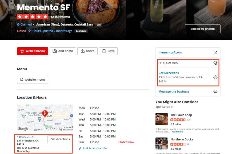Click the Google logo on the map
The width and height of the screenshot is (232, 154).
pos(23,129)
